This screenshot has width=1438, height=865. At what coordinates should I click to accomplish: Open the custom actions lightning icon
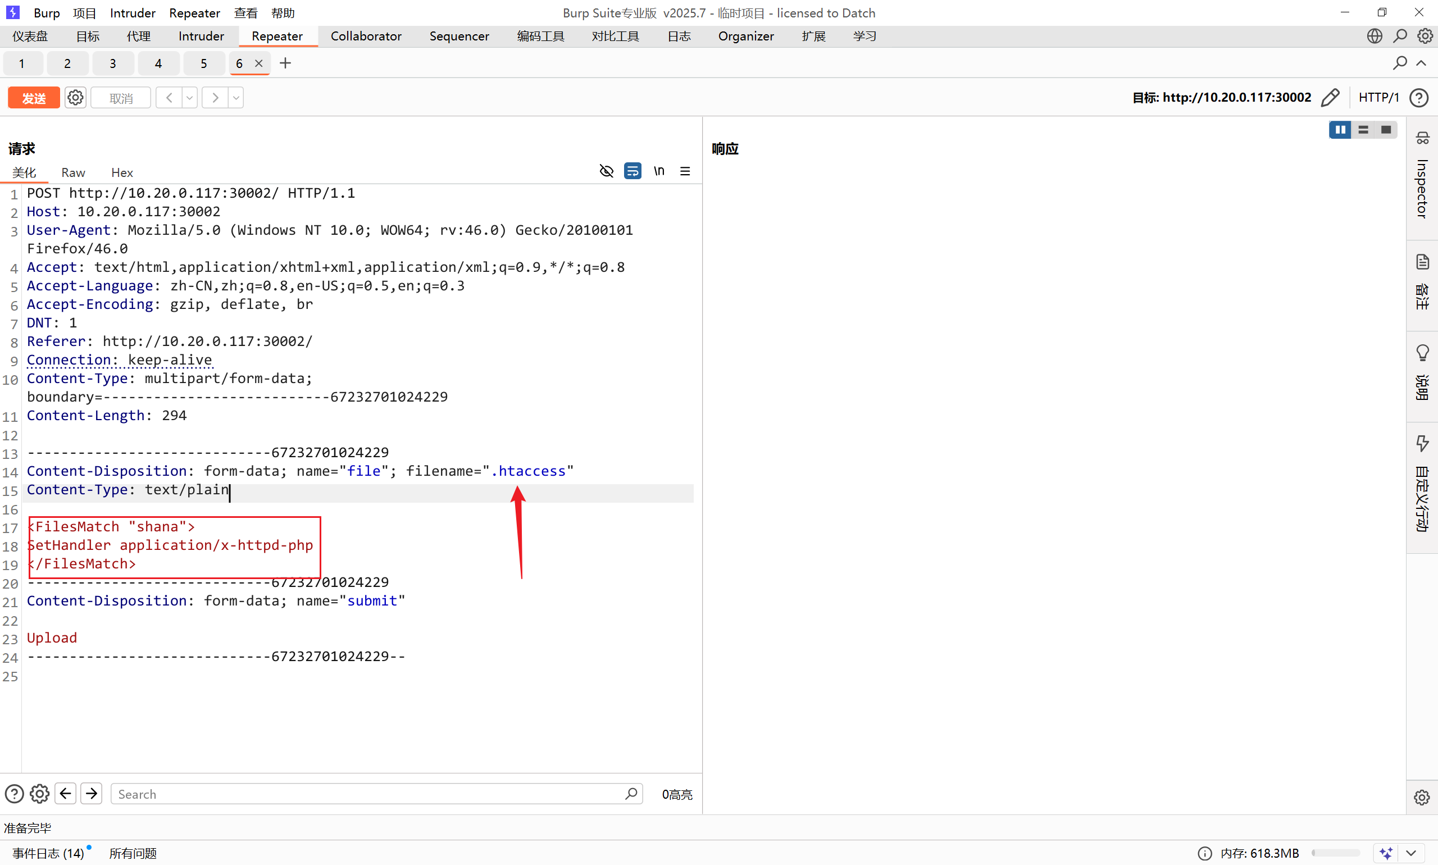[1422, 444]
